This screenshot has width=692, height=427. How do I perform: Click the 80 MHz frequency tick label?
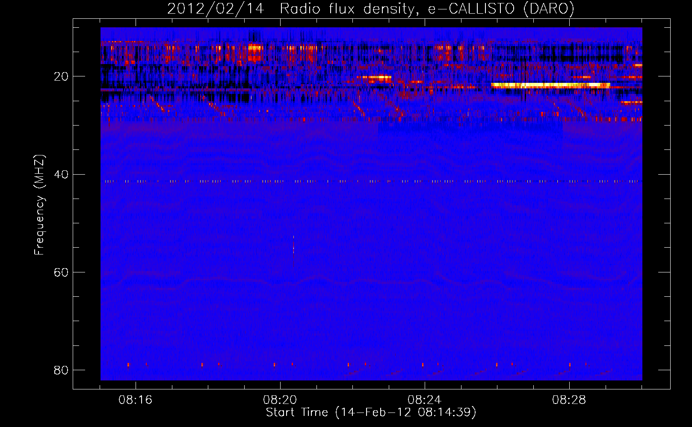point(61,370)
